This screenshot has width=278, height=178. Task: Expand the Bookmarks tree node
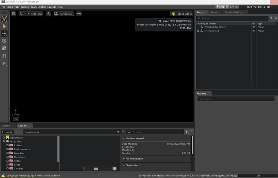(4, 137)
